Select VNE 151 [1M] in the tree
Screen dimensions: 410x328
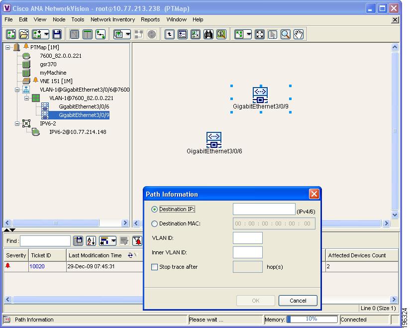(56, 81)
